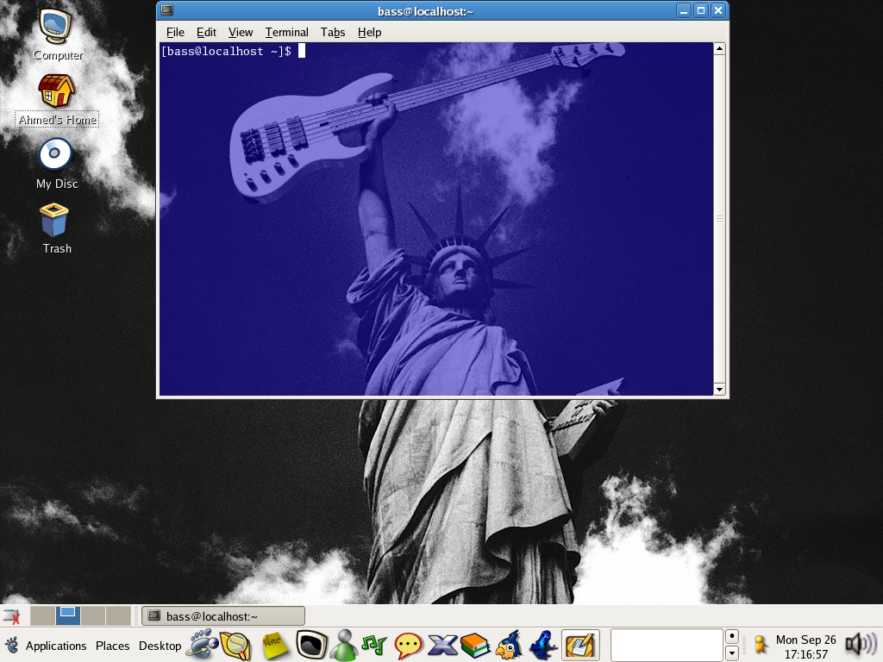Open the terminal window menu button
883x662 pixels.
point(167,10)
